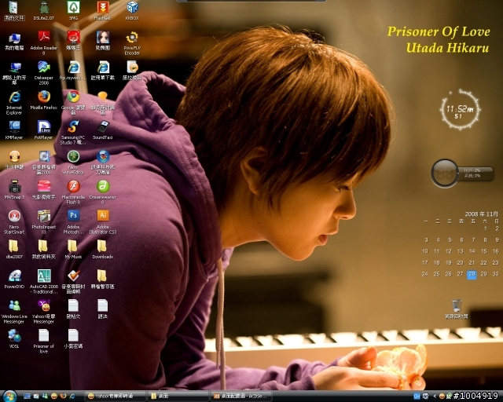
Task: Open the DSLite2.07 desktop icon
Action: pos(44,10)
